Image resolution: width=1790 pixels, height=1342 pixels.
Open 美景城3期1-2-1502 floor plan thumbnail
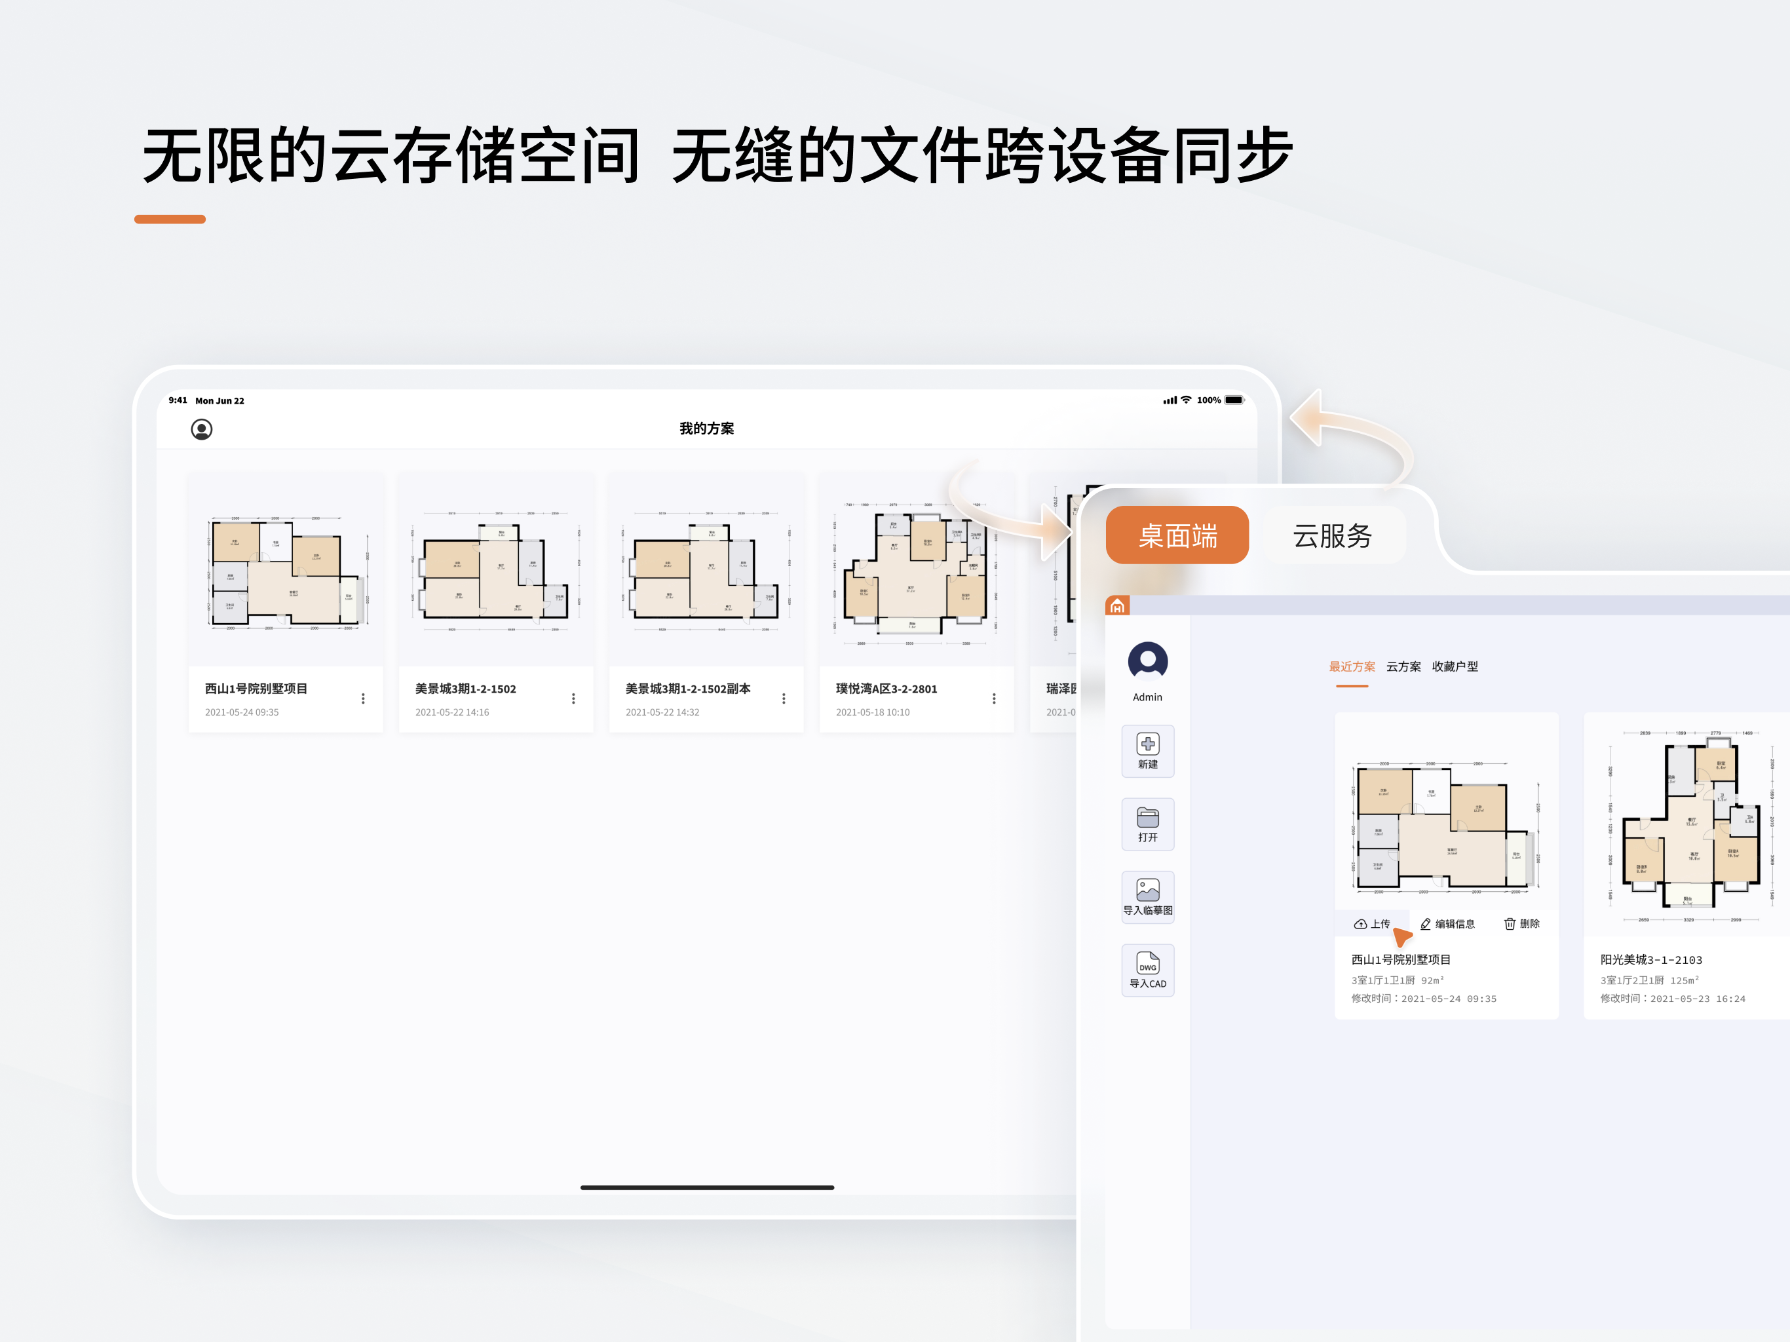pos(496,571)
